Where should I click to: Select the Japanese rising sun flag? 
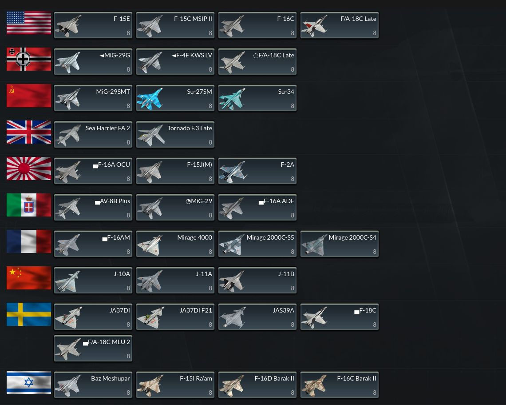(29, 168)
